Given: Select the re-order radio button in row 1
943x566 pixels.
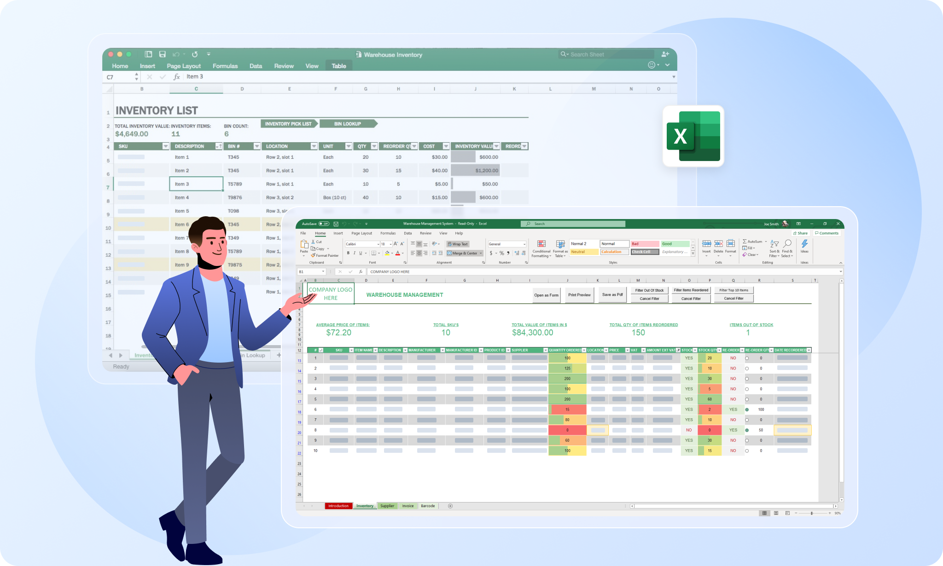Looking at the screenshot, I should 747,358.
